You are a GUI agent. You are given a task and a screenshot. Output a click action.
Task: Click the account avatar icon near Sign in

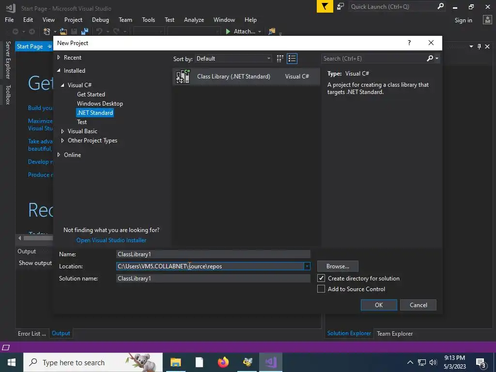click(x=487, y=19)
